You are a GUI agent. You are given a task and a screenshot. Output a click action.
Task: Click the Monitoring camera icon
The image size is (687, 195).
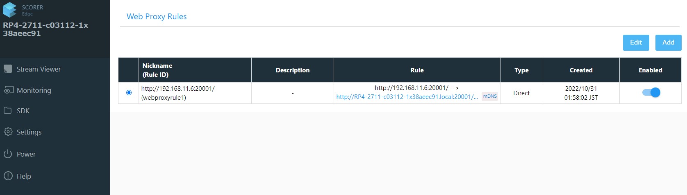click(8, 90)
